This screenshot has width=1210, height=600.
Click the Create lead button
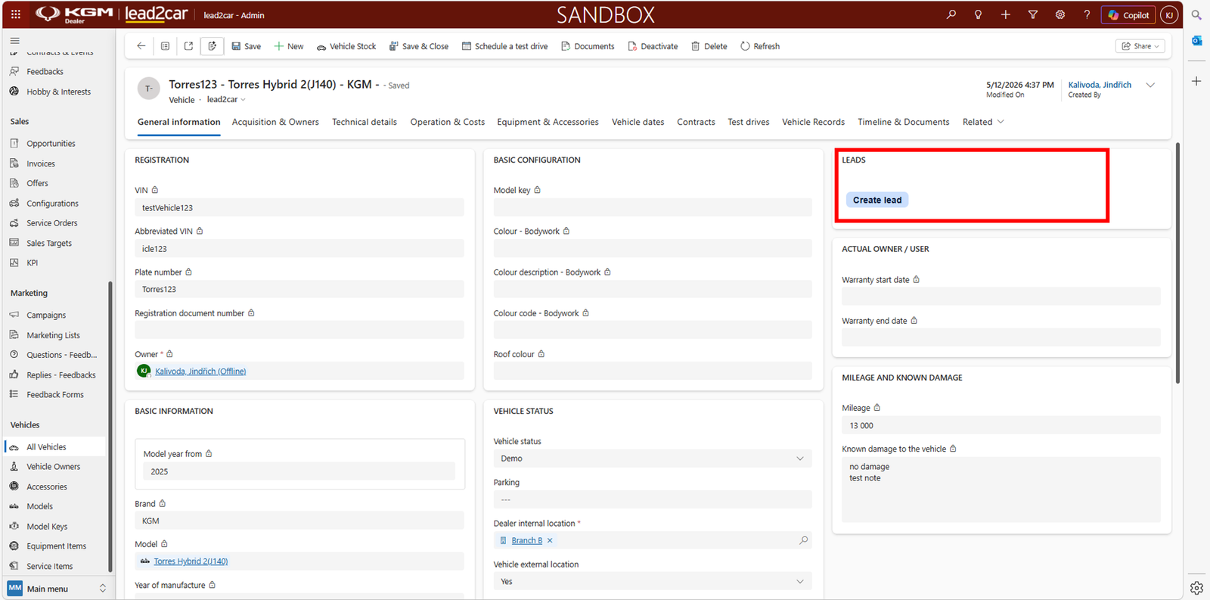(x=877, y=200)
